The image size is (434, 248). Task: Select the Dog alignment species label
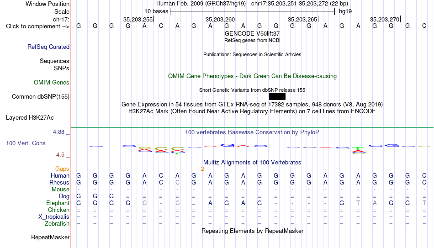64,196
